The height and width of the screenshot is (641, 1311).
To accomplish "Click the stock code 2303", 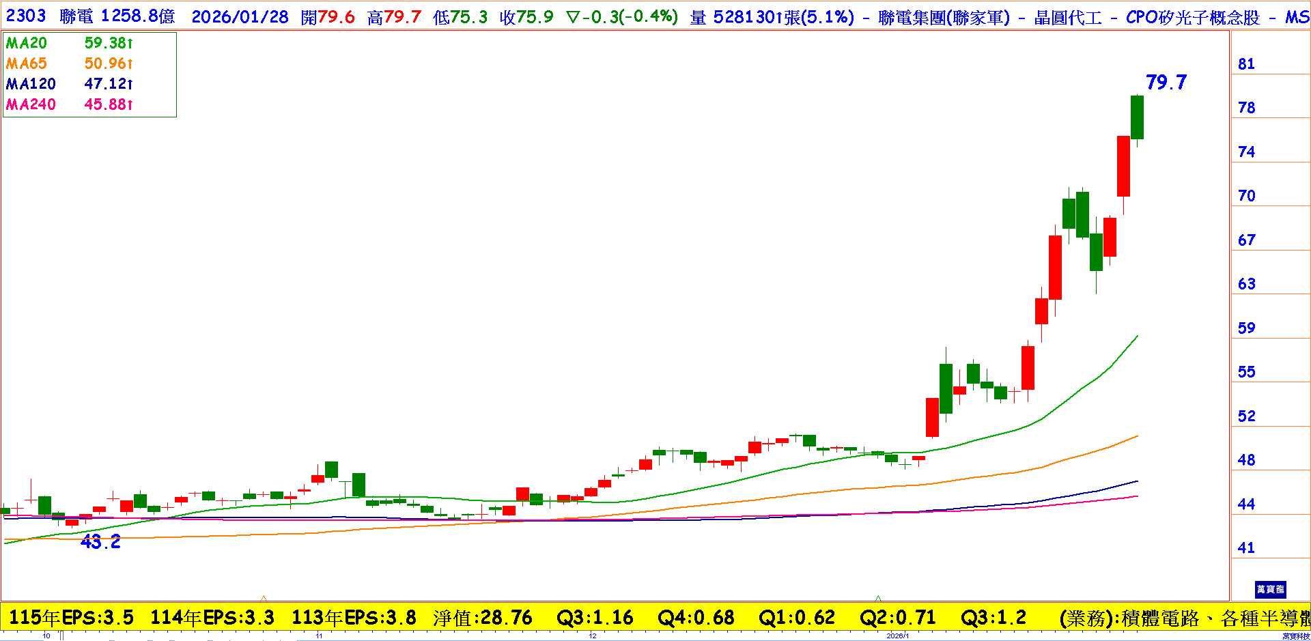I will coord(26,16).
